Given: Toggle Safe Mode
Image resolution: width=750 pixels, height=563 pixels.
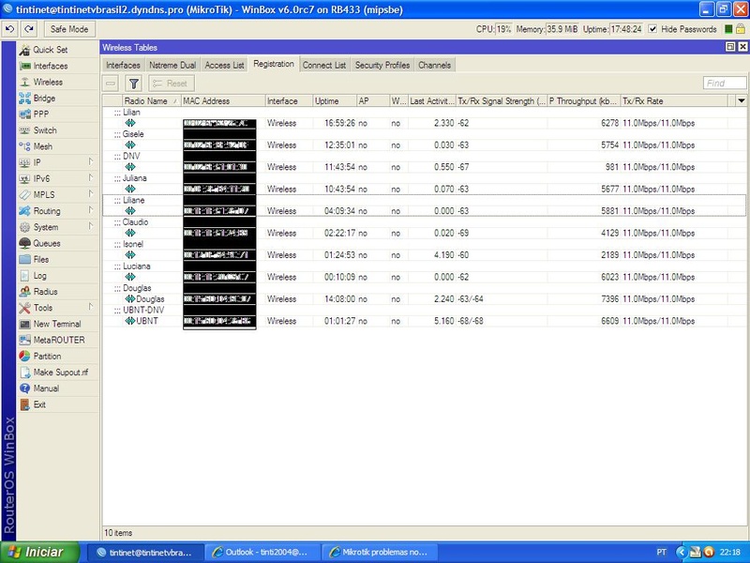Looking at the screenshot, I should tap(69, 29).
